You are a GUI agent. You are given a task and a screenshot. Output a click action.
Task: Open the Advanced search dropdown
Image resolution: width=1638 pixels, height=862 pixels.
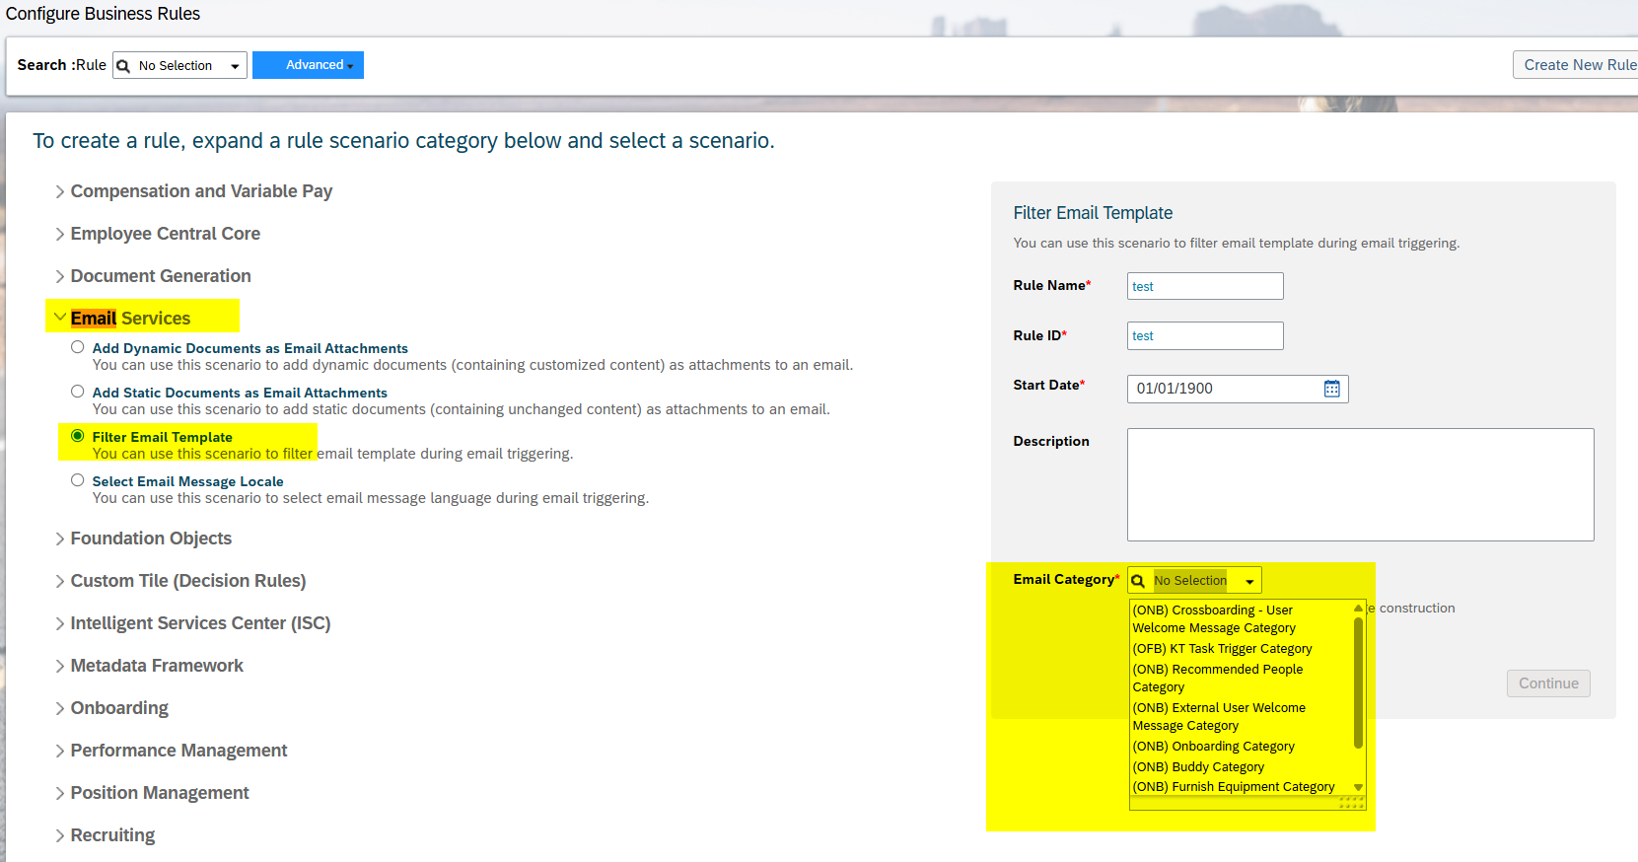point(308,65)
